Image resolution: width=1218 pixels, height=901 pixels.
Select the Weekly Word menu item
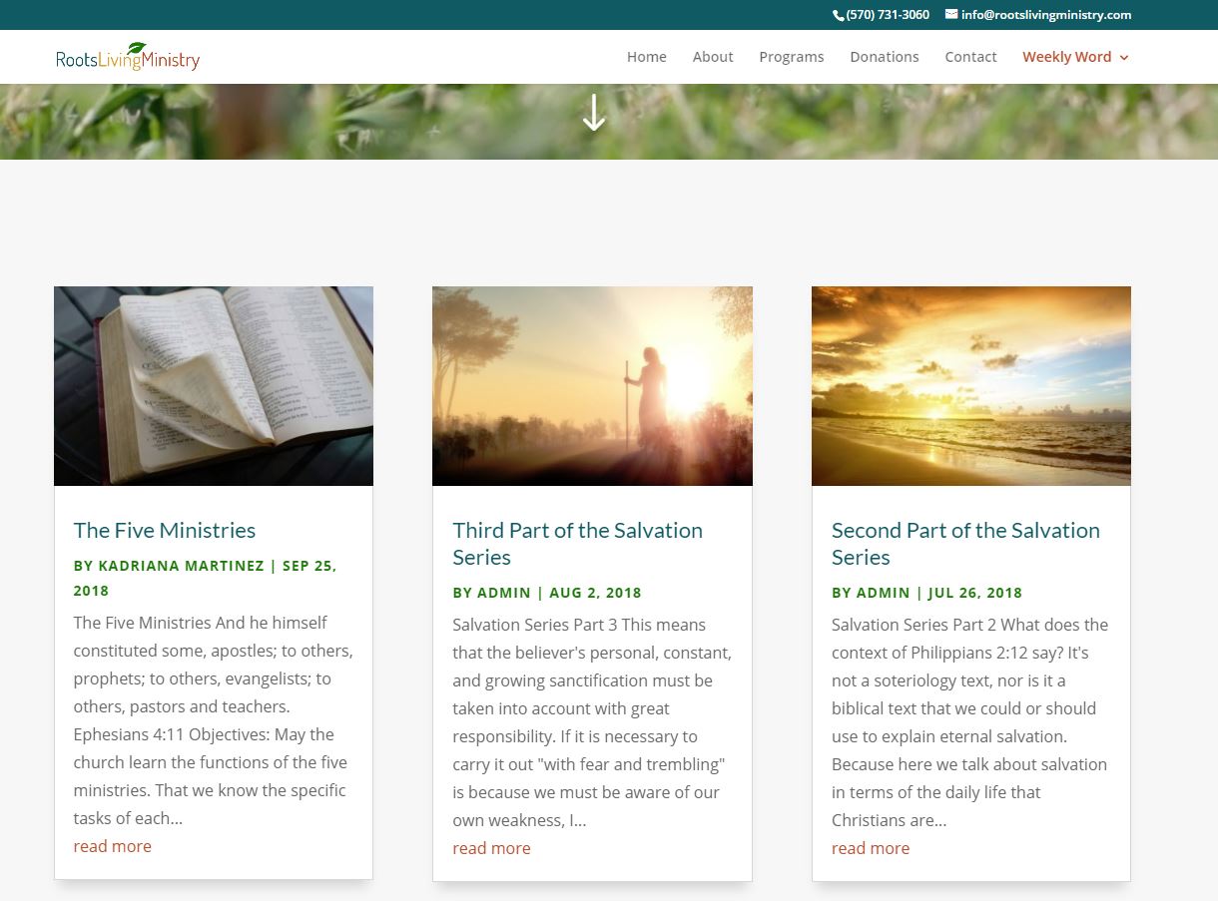pos(1066,57)
